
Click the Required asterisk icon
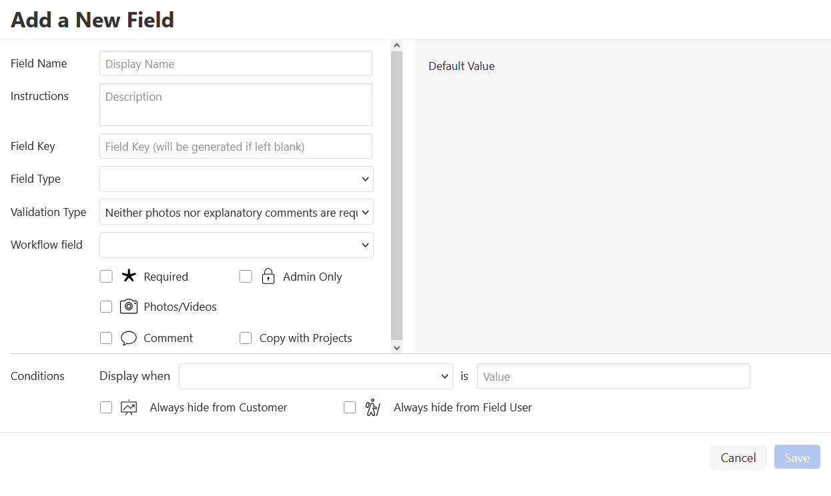click(129, 276)
